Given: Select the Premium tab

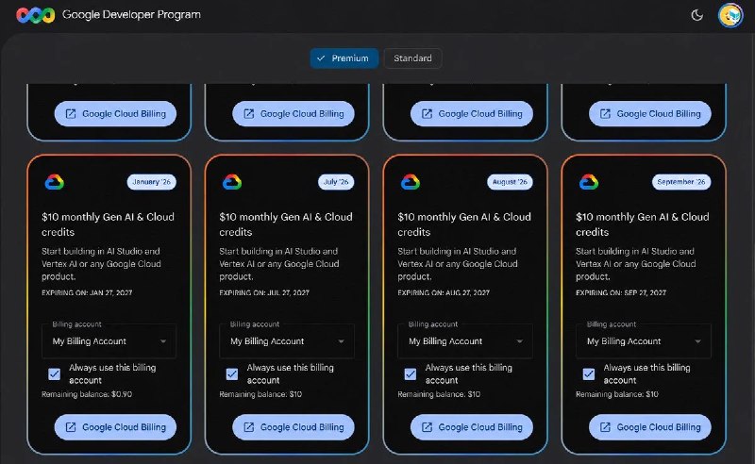Looking at the screenshot, I should pos(344,58).
